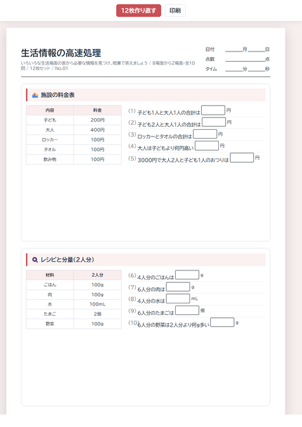Click answer box for question (8) 水

click(x=178, y=299)
